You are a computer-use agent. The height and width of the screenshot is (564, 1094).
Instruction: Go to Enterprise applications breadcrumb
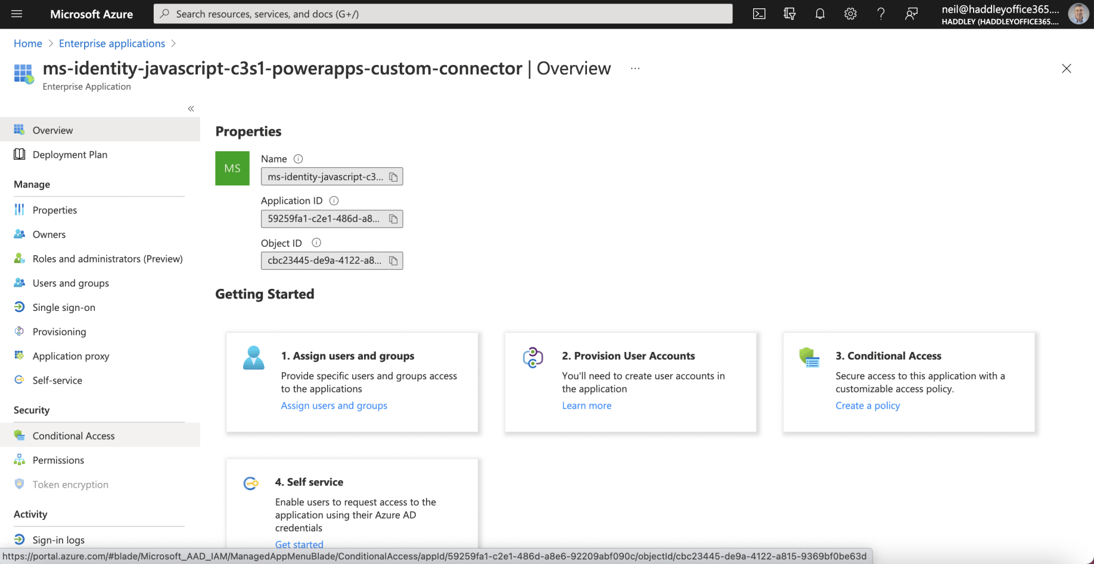coord(111,43)
